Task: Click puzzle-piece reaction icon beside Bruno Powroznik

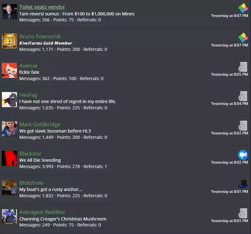Action: click(x=243, y=37)
